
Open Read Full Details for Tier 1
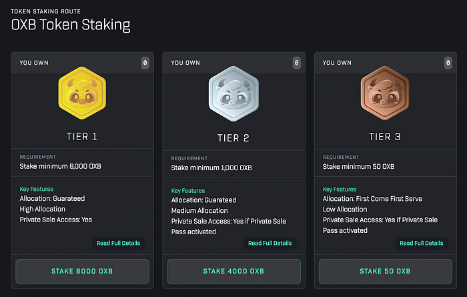[x=118, y=243]
